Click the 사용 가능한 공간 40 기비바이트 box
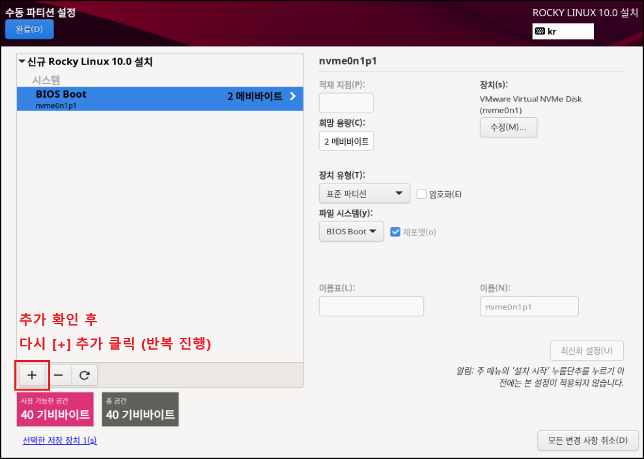 pos(55,410)
